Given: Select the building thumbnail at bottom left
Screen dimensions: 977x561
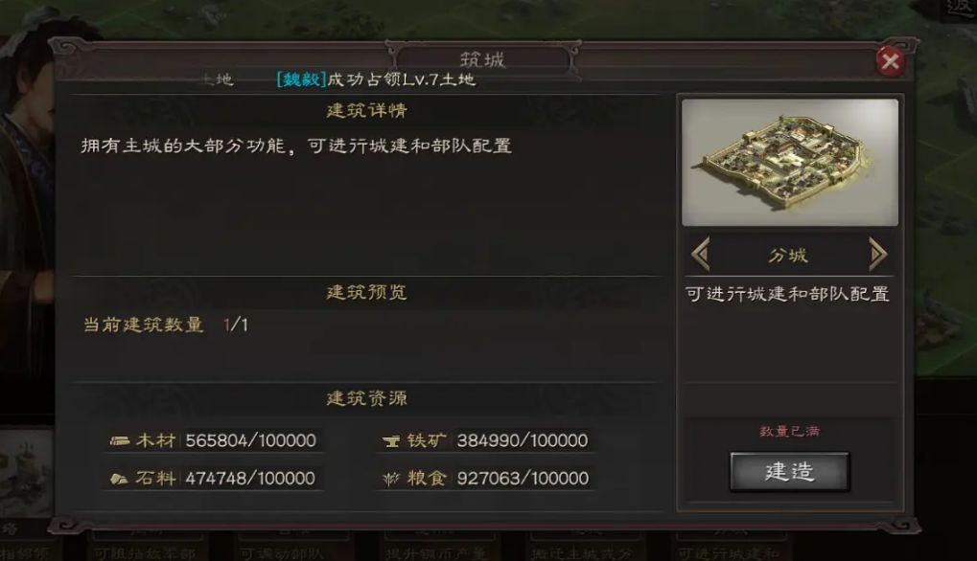Looking at the screenshot, I should click(x=26, y=474).
